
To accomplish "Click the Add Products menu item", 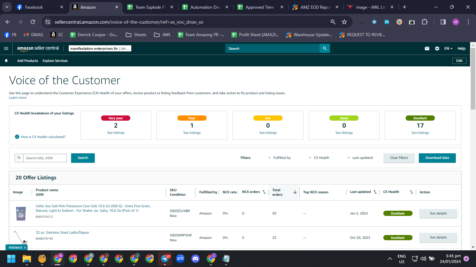I will (28, 61).
